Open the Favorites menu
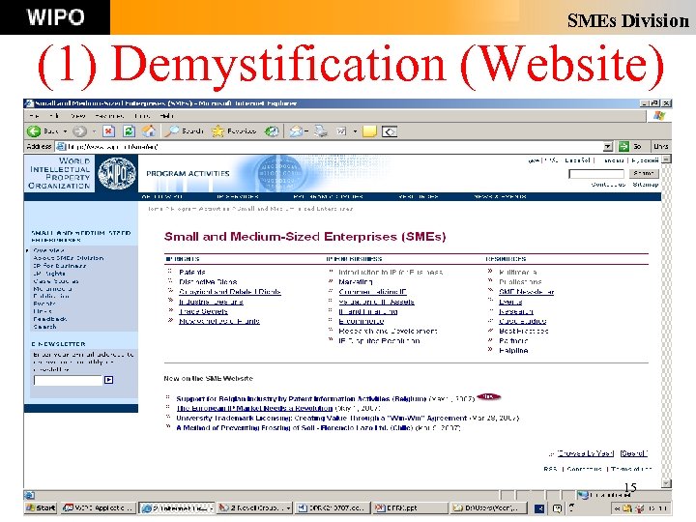 [x=109, y=116]
